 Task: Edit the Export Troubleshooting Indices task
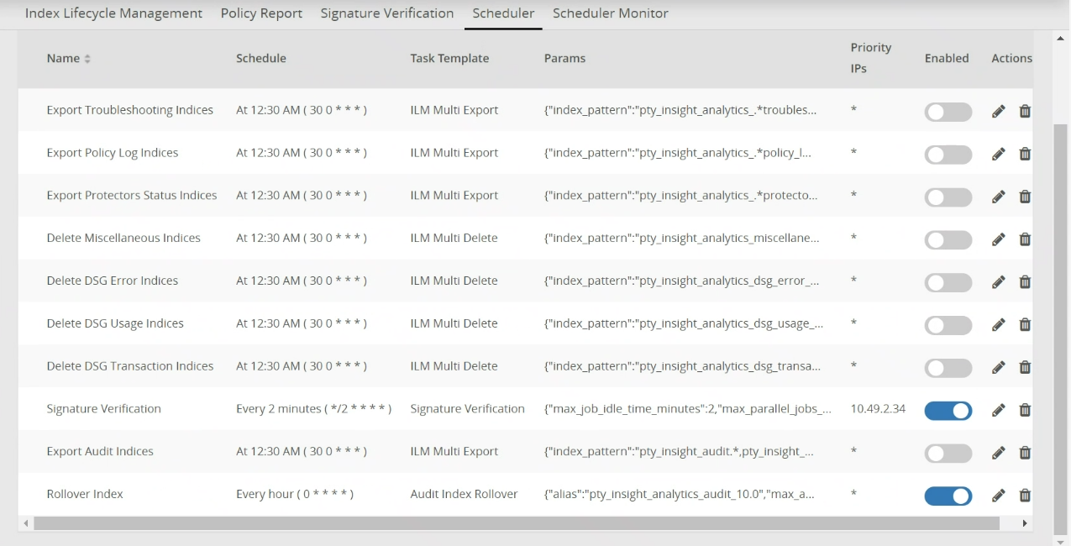998,111
